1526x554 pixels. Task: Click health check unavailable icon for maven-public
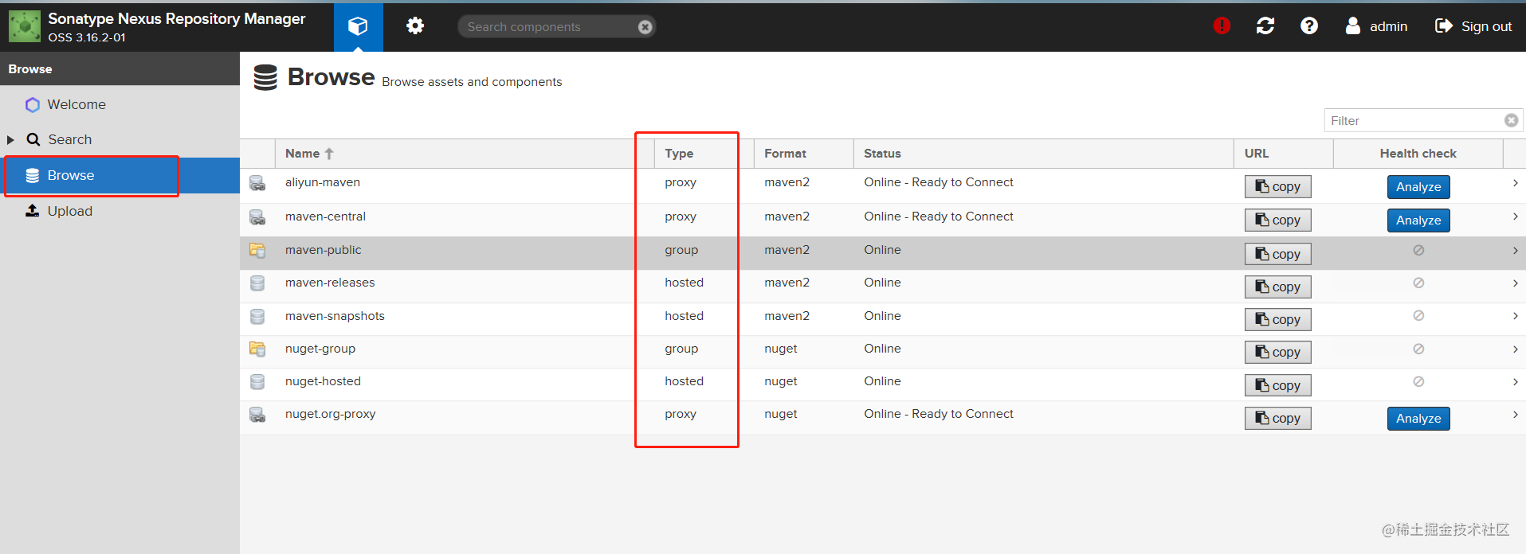point(1418,250)
